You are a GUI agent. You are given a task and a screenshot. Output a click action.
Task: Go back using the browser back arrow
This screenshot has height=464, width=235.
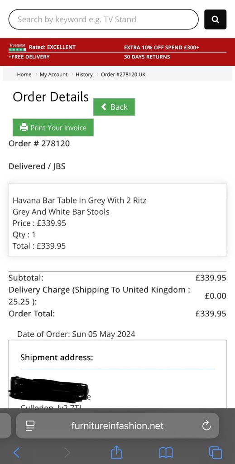[x=17, y=453]
